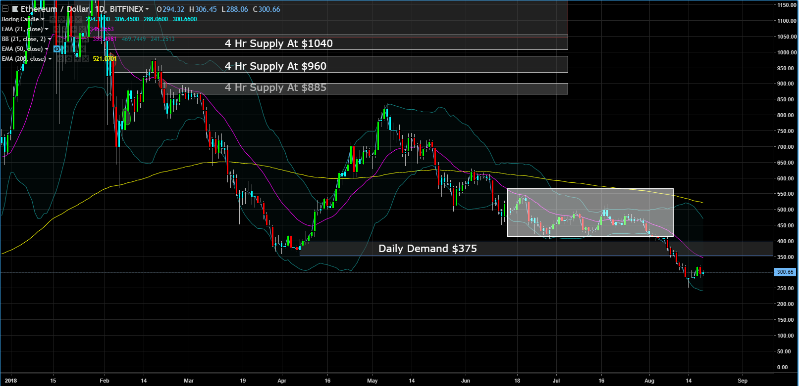The width and height of the screenshot is (799, 386).
Task: Remove EMA (21, close) with X icon
Action: [x=82, y=29]
